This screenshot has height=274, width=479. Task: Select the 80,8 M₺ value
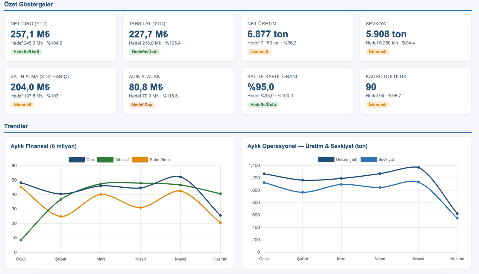(x=146, y=87)
